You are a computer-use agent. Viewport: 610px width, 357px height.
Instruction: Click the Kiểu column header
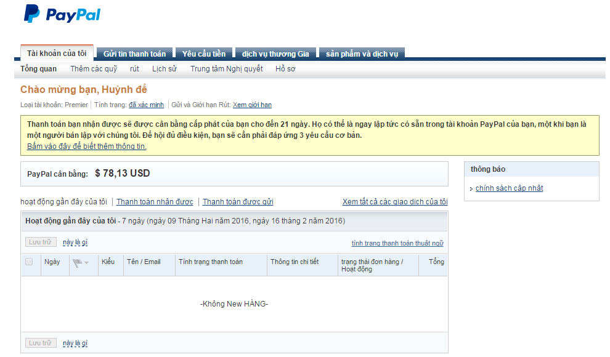108,262
